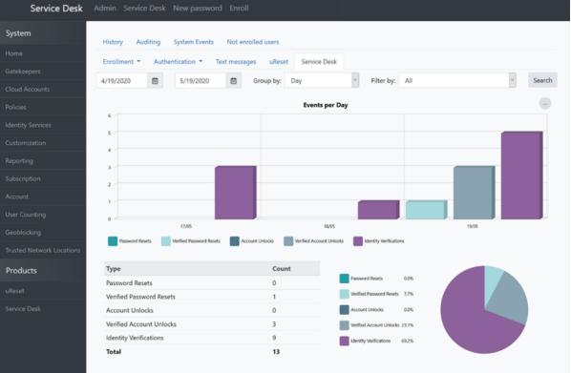The height and width of the screenshot is (373, 571).
Task: Open uReset under Products in sidebar
Action: [x=43, y=291]
